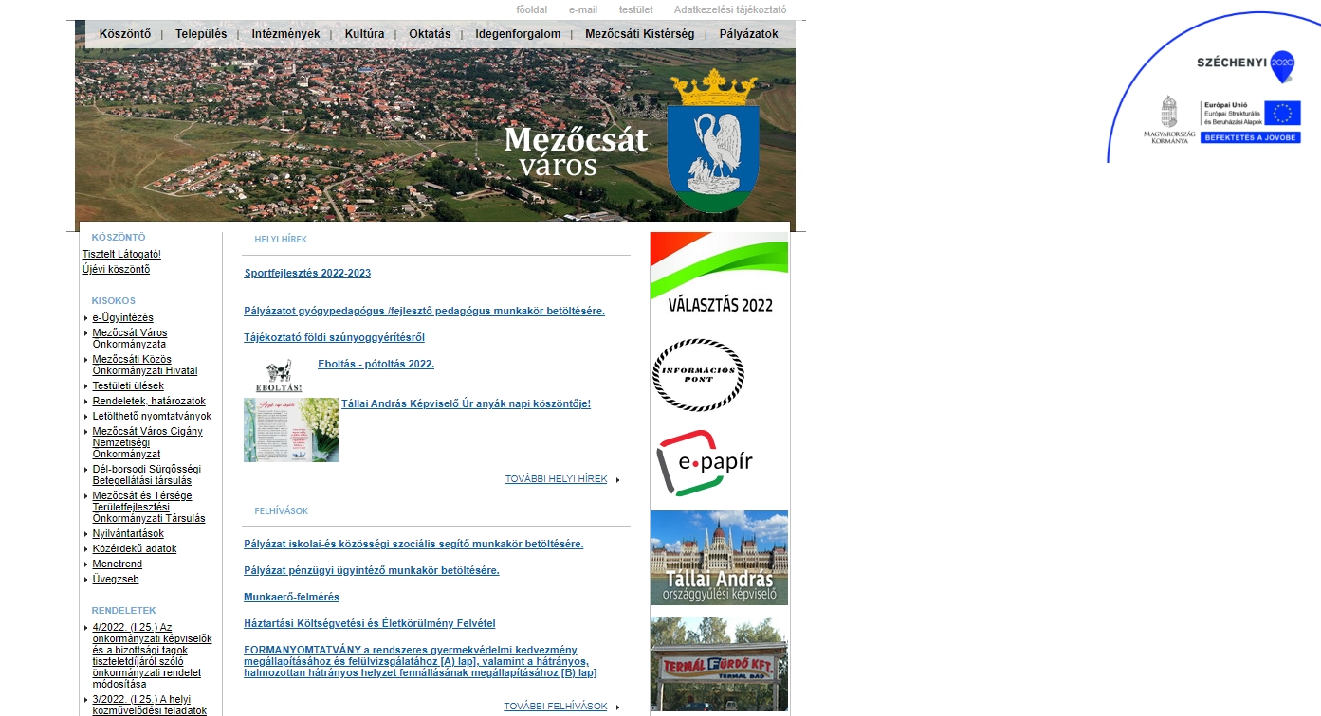Open the anyák napi greeting thumbnail

point(291,430)
